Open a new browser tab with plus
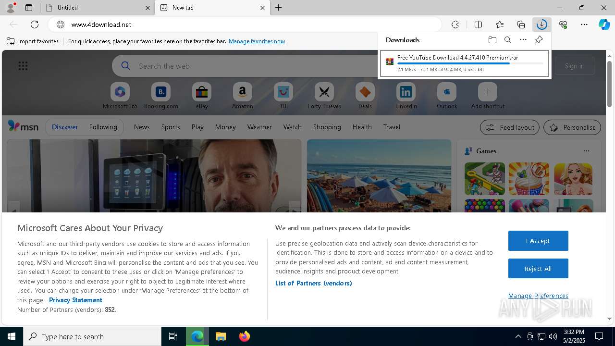 279,8
